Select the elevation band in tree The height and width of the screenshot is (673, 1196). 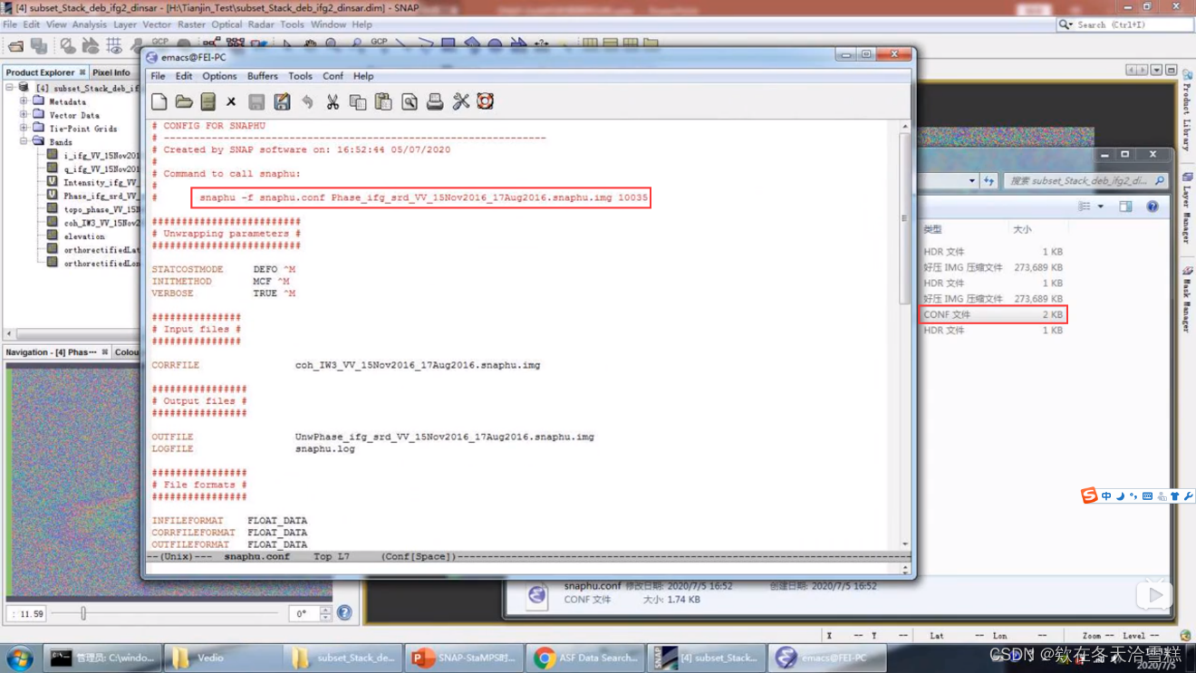[x=77, y=236]
